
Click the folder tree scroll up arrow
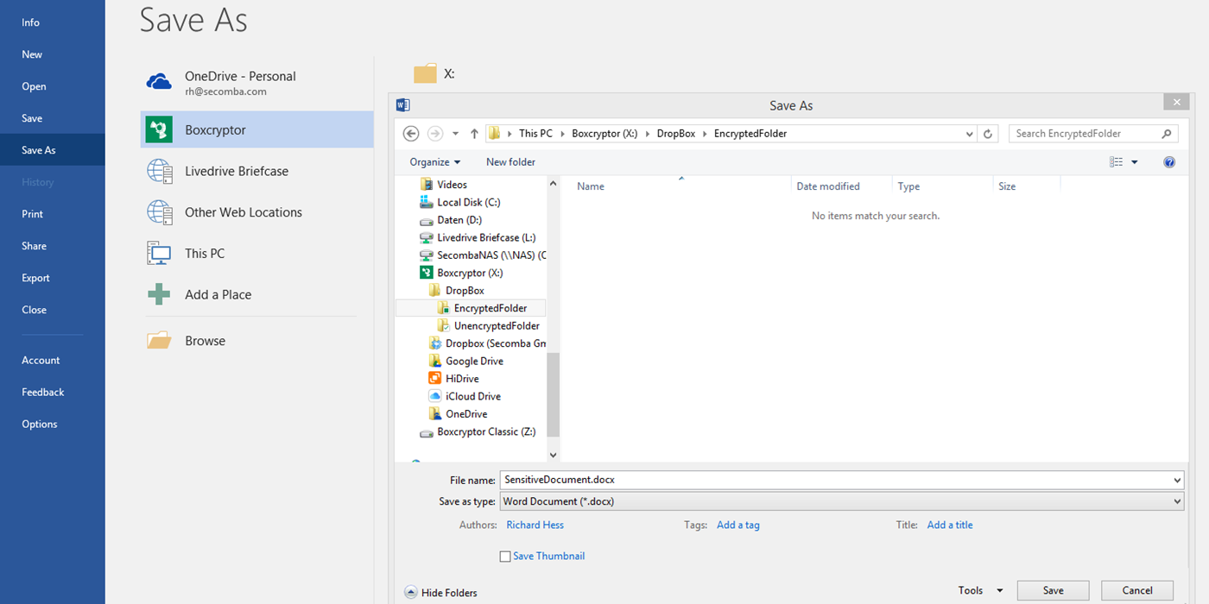click(x=554, y=184)
